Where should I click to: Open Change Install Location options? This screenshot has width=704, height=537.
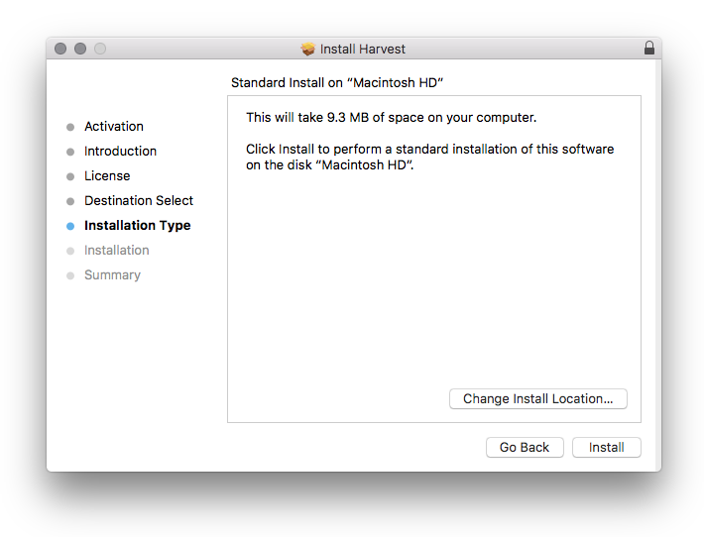point(537,398)
